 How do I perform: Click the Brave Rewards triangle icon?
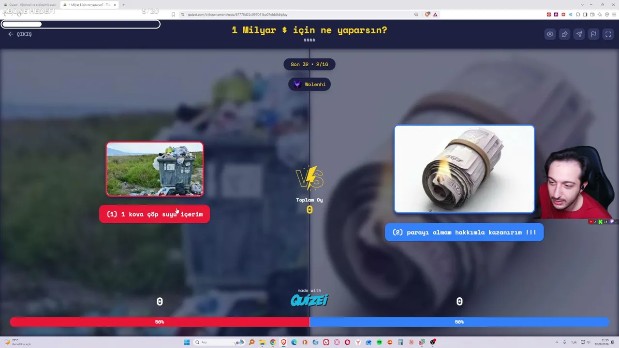pos(435,14)
